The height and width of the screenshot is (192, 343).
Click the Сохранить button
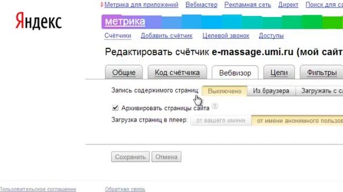pyautogui.click(x=130, y=157)
